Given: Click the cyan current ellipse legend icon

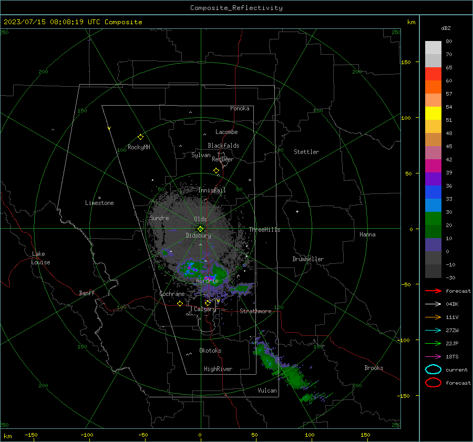Looking at the screenshot, I should click(433, 369).
